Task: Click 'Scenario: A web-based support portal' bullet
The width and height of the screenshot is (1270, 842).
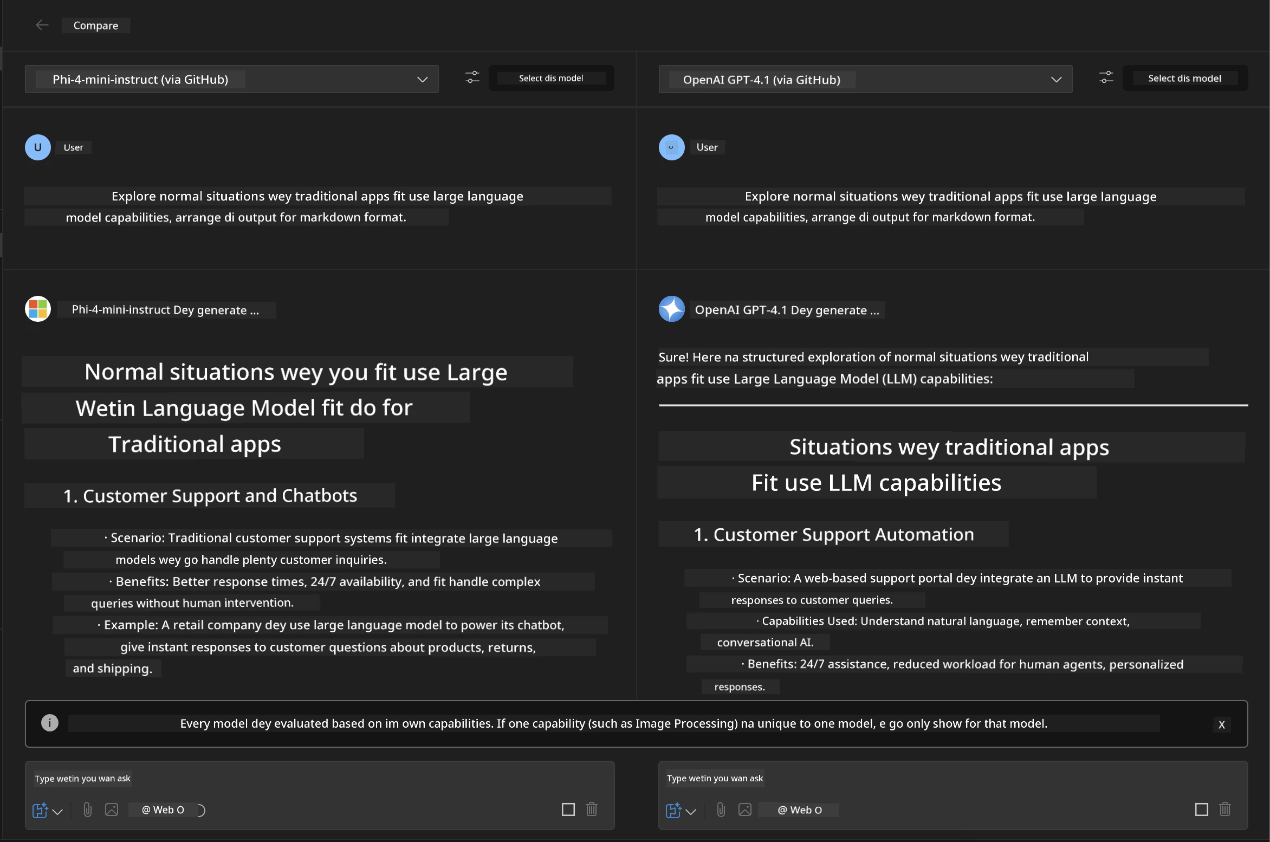Action: (x=958, y=588)
